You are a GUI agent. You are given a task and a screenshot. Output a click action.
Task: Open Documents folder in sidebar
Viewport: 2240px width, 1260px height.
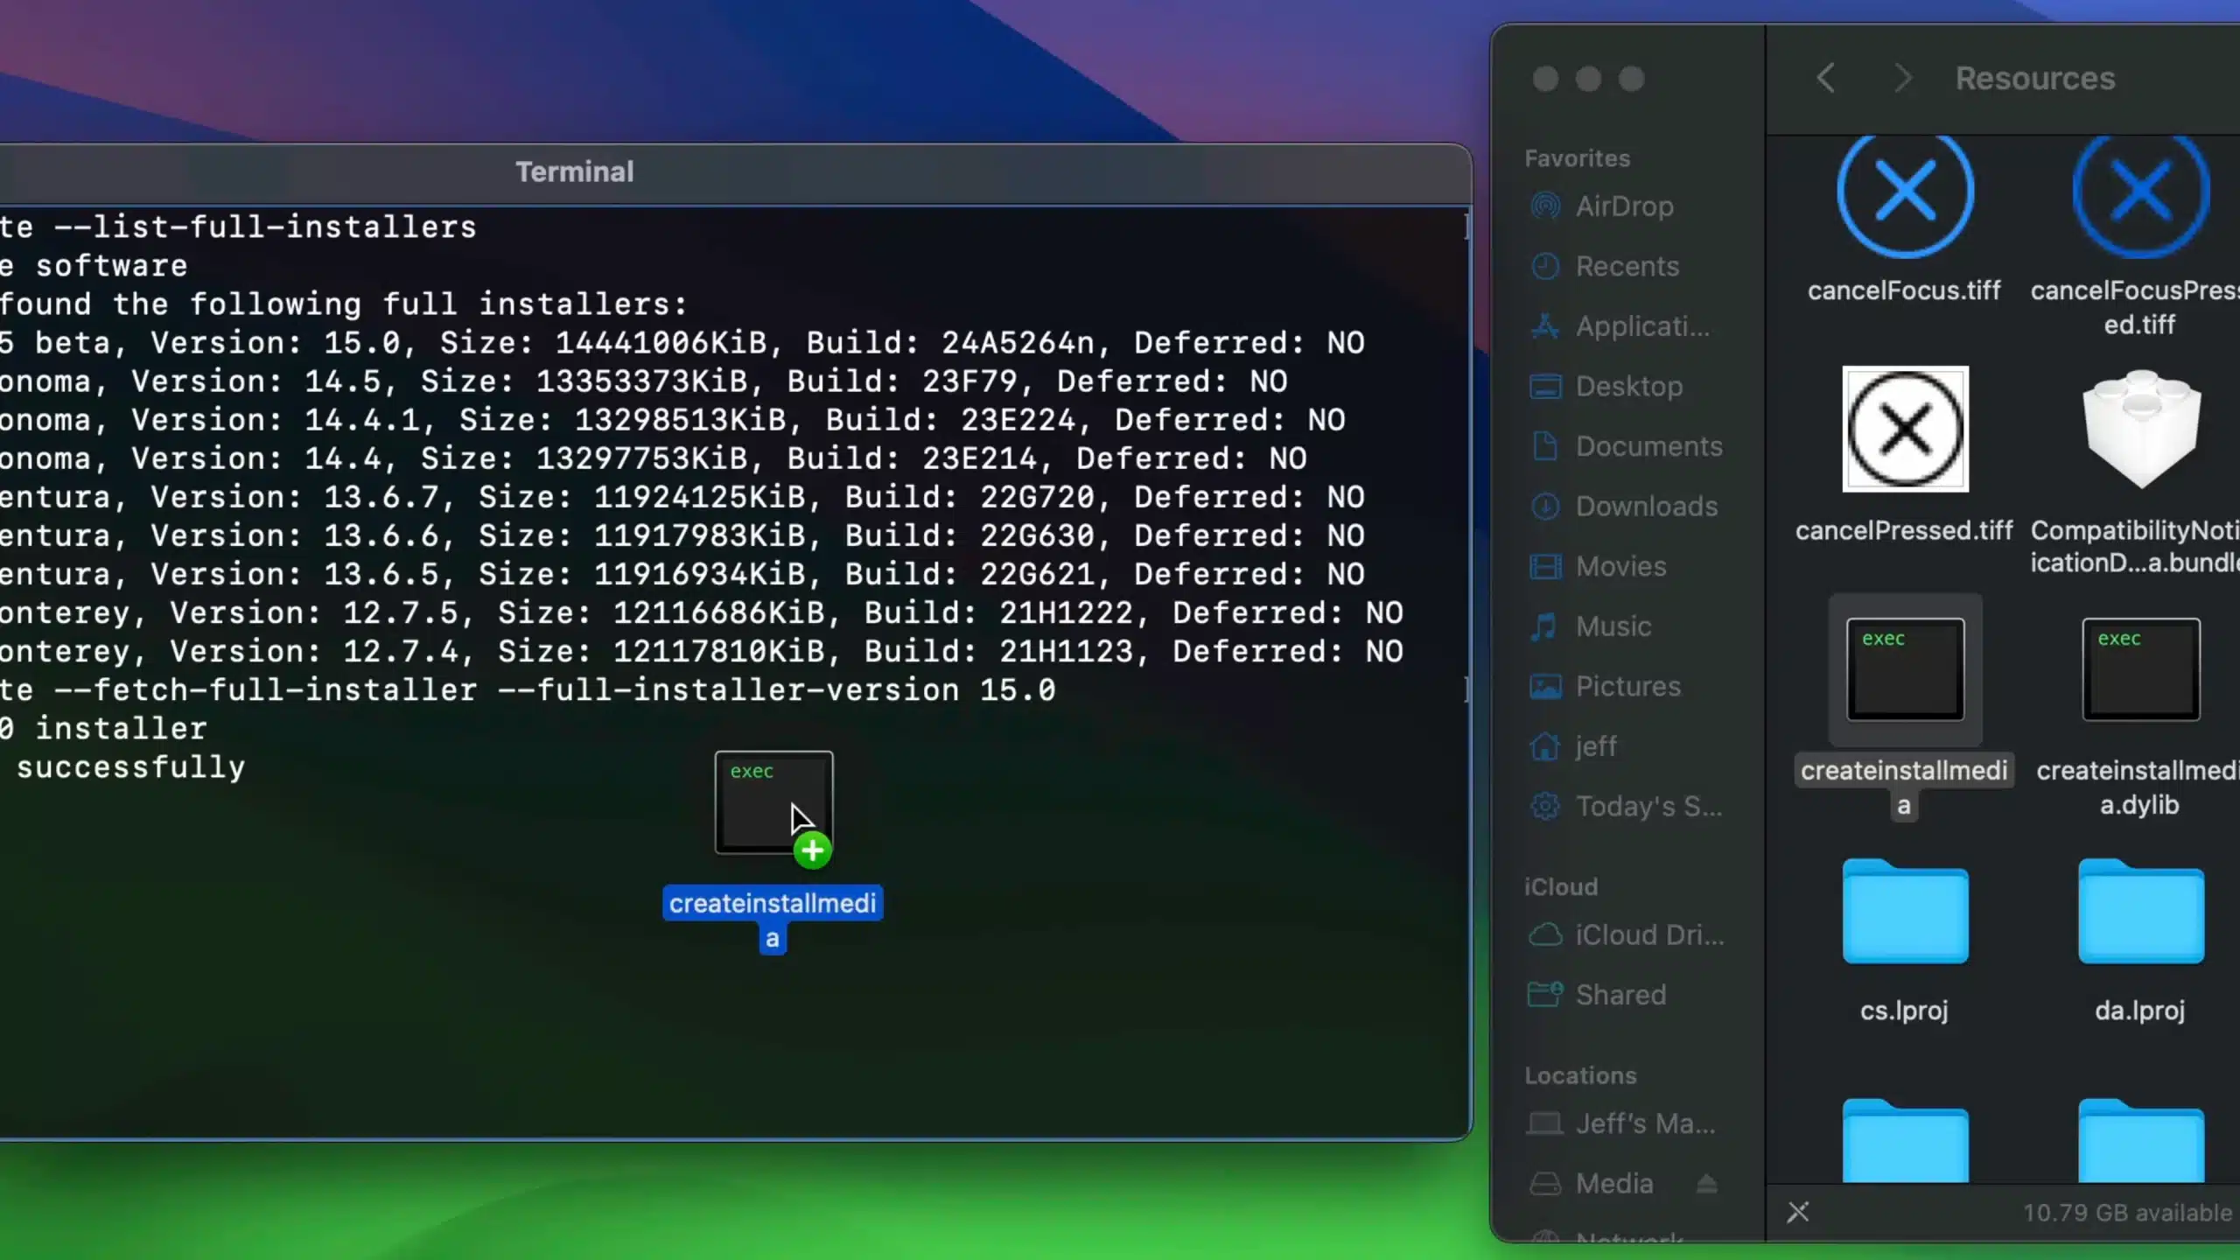click(x=1648, y=446)
